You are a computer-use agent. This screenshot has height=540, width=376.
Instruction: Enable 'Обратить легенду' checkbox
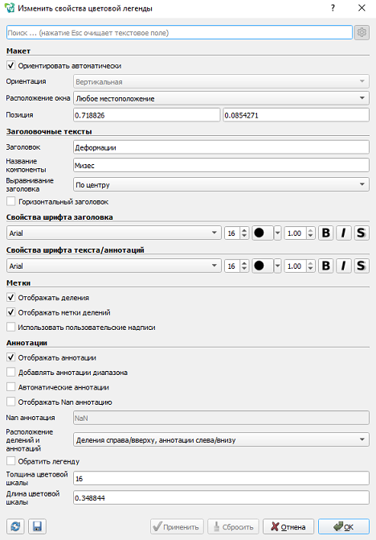[x=11, y=461]
